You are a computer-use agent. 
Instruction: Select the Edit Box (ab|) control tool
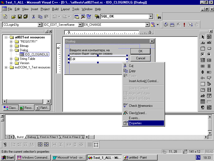tap(209, 43)
